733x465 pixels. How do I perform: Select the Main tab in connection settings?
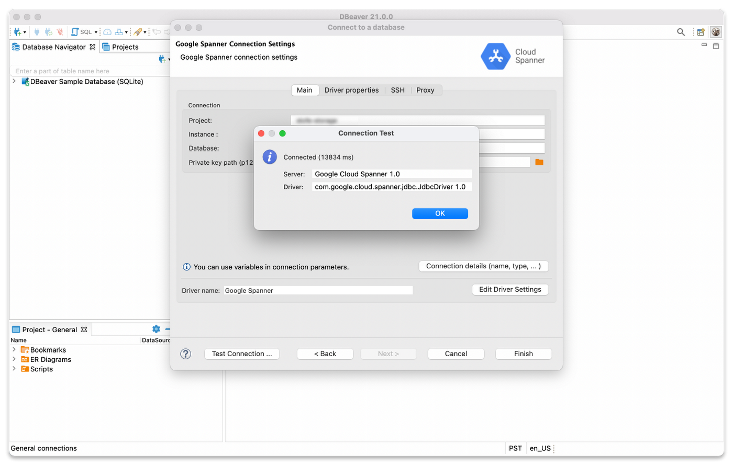click(x=305, y=90)
